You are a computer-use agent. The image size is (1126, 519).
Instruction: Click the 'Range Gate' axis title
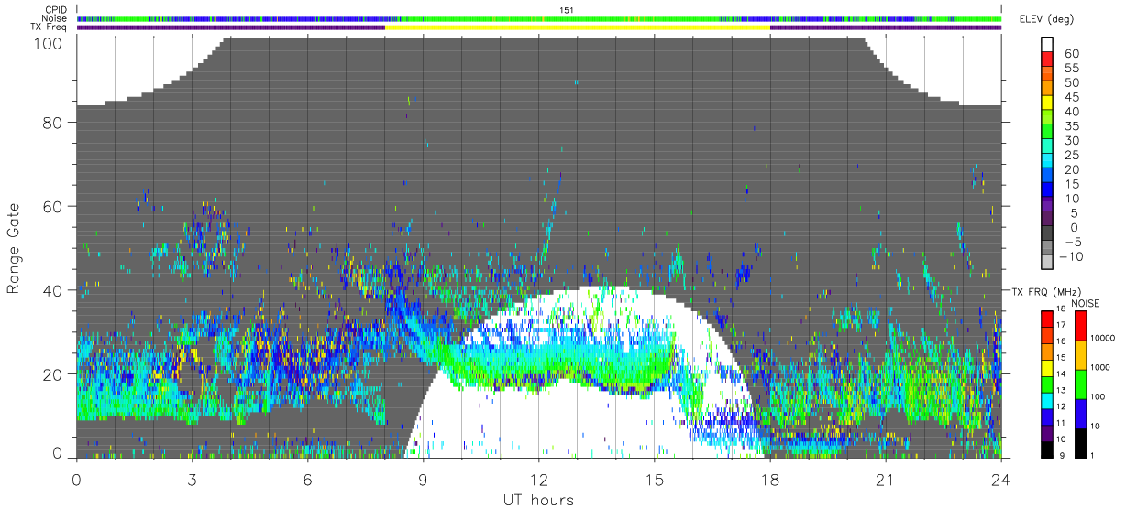pyautogui.click(x=14, y=248)
